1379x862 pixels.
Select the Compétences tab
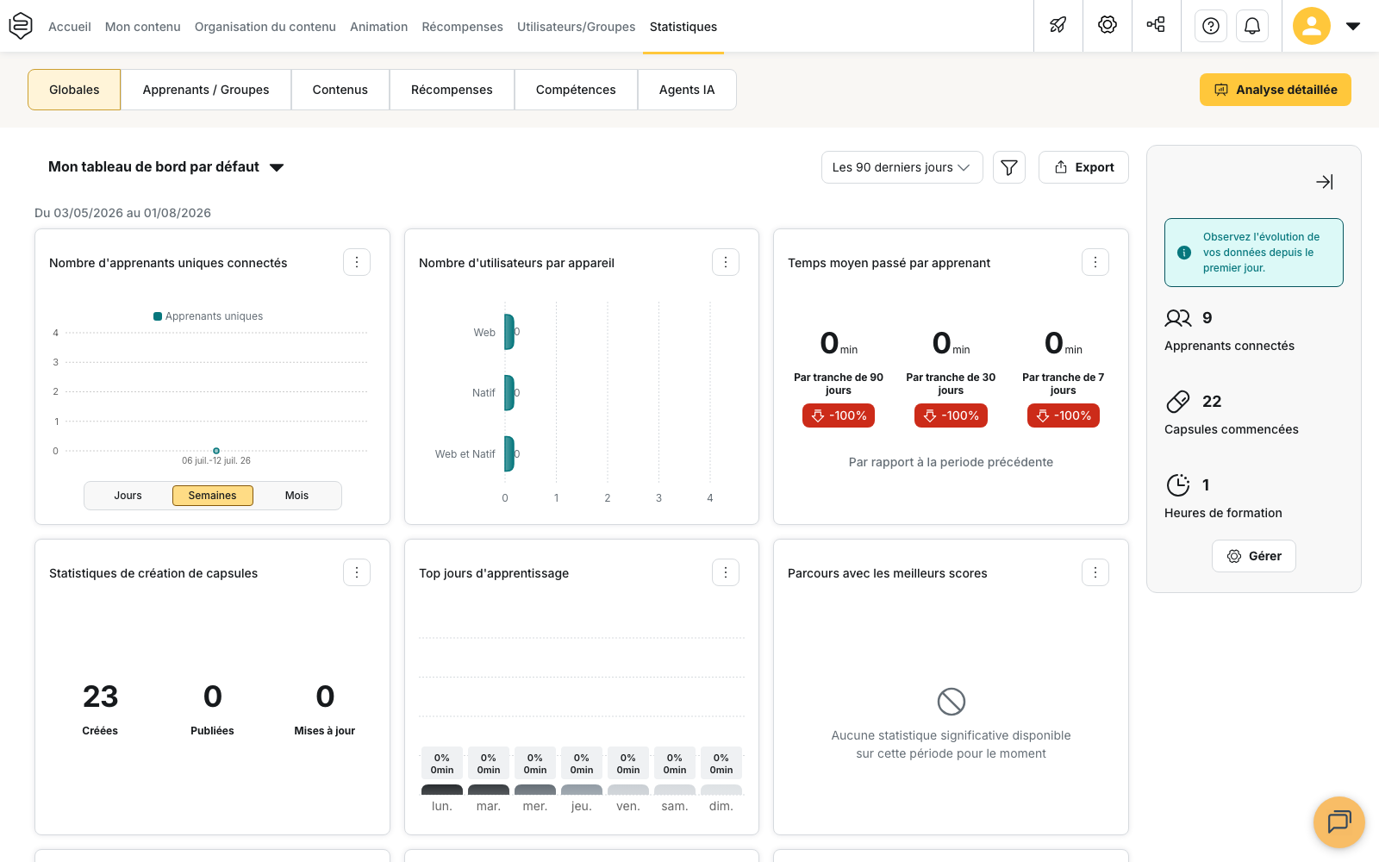click(576, 90)
